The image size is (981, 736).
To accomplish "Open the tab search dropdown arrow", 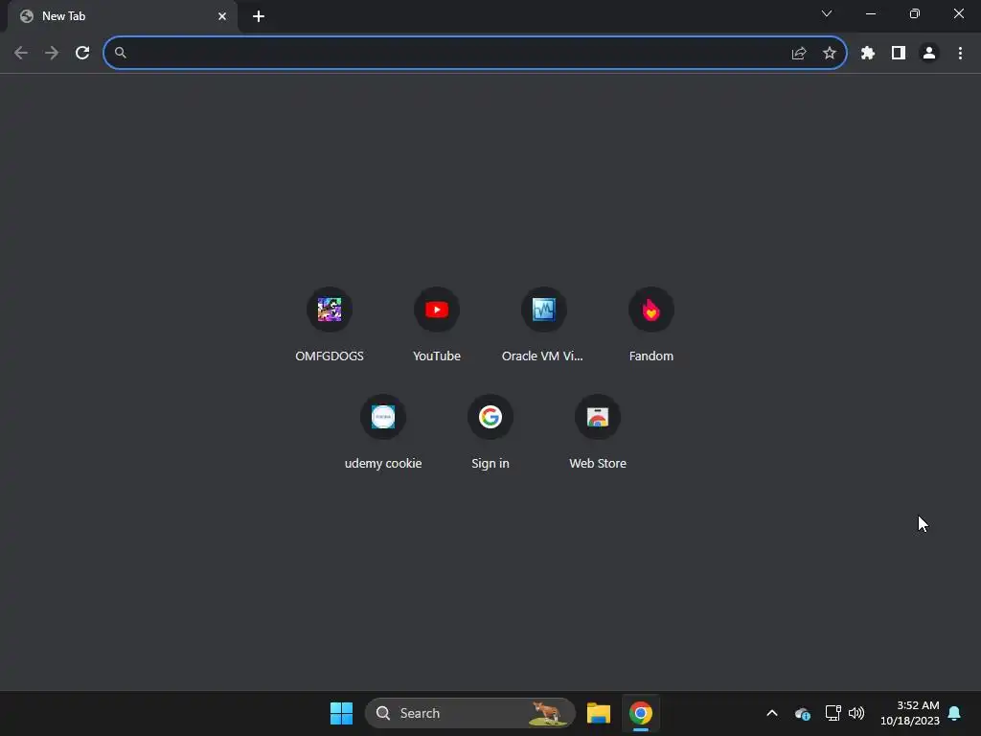I will (827, 13).
